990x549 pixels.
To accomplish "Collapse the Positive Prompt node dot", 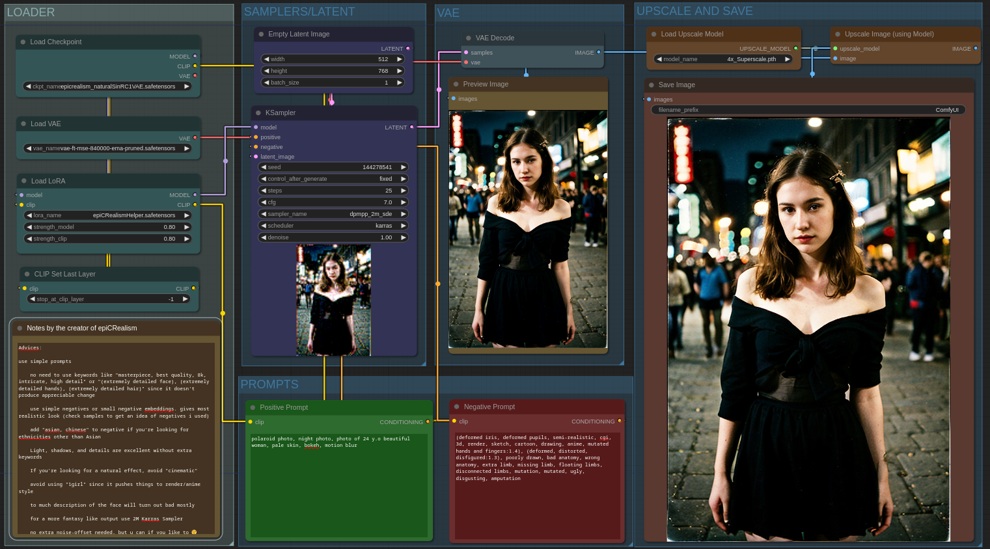I will coord(253,407).
